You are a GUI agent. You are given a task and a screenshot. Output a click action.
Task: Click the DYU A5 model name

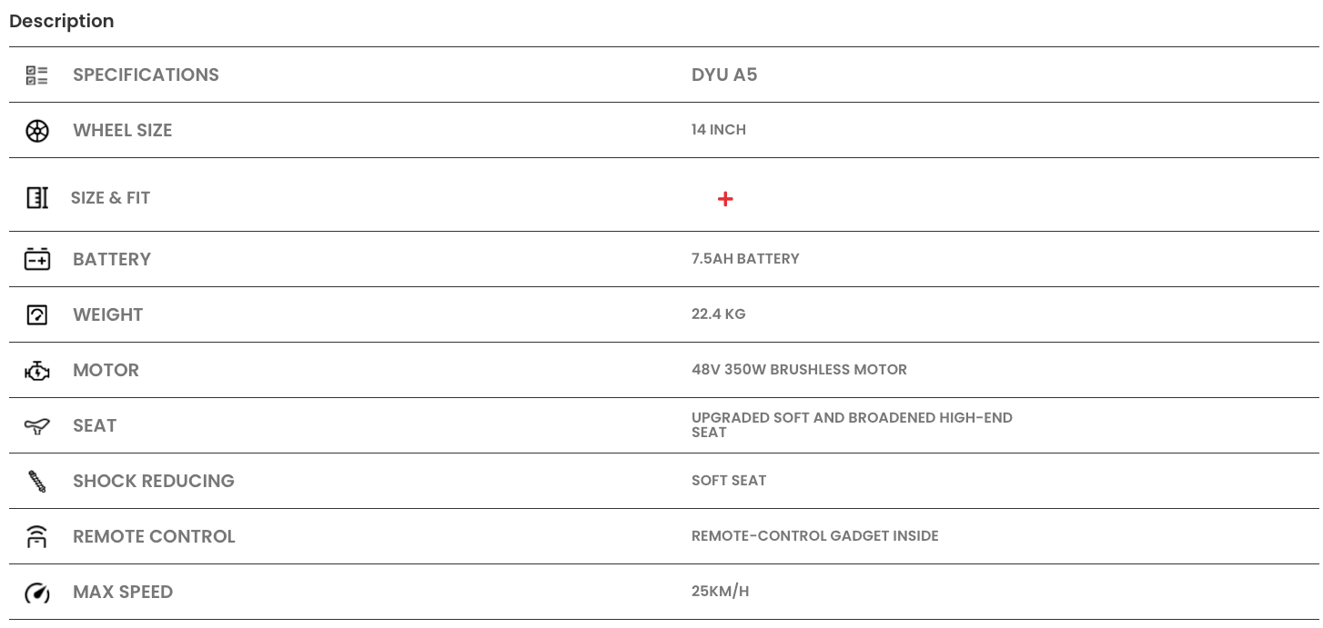(x=724, y=75)
